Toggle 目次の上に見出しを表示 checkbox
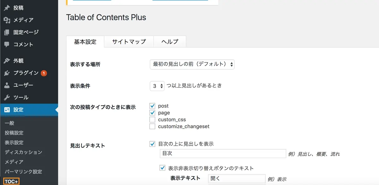 point(153,144)
